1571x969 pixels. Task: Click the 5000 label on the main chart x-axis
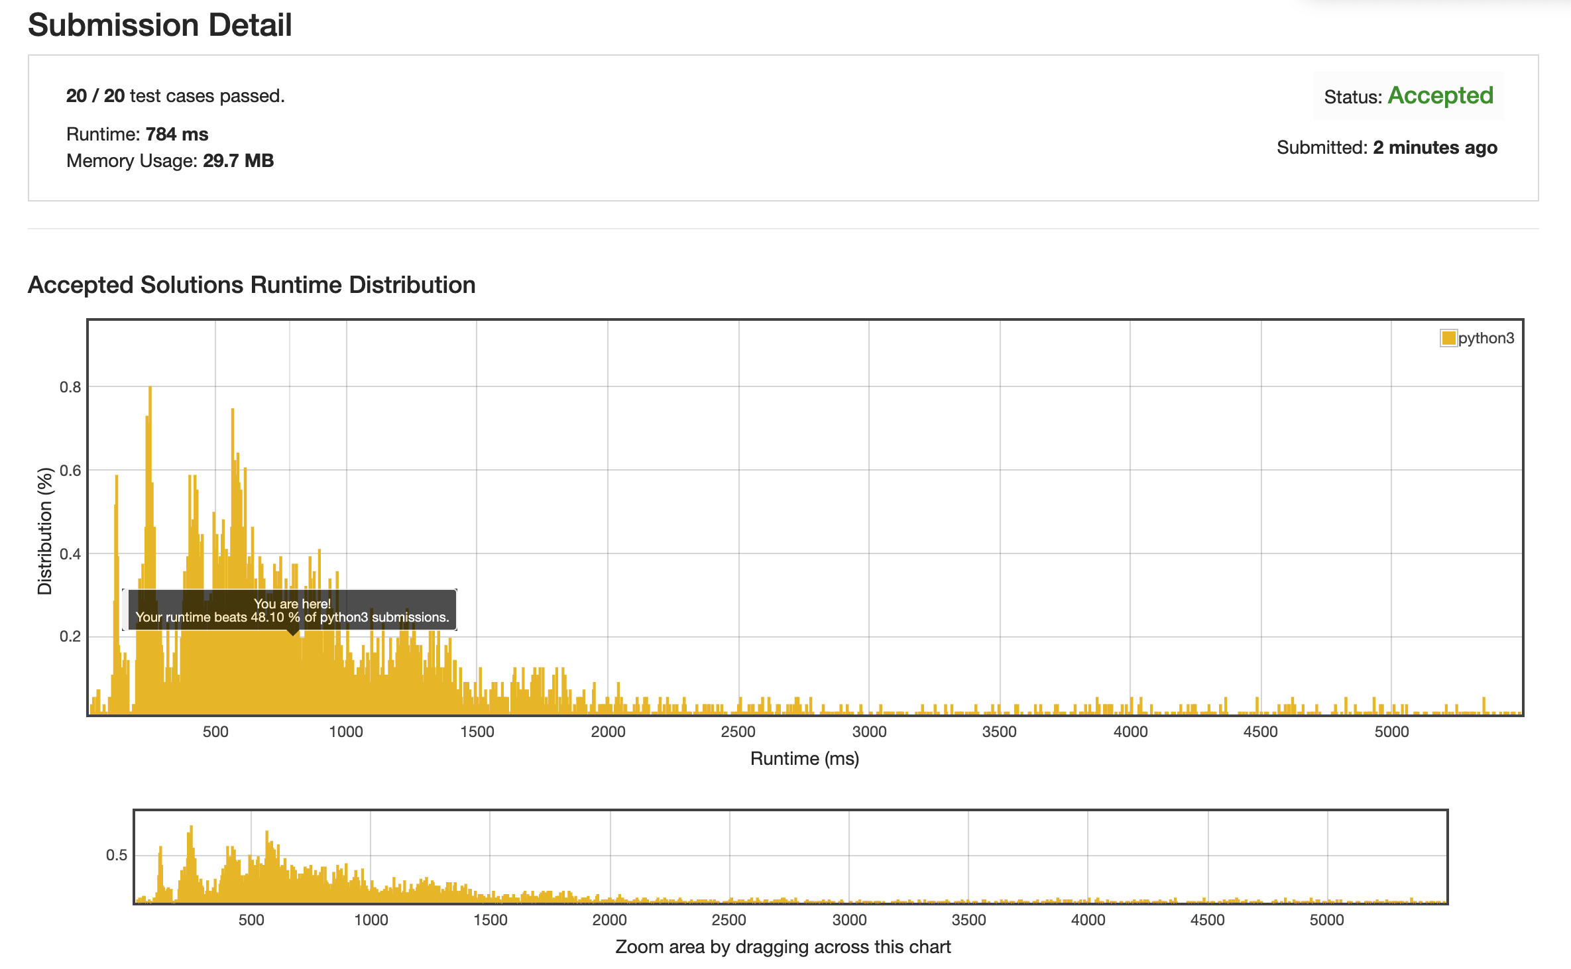[1391, 732]
